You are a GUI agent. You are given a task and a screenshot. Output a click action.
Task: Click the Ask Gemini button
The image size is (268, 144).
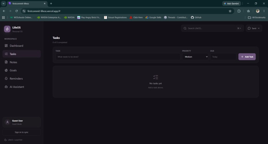(x=231, y=3)
